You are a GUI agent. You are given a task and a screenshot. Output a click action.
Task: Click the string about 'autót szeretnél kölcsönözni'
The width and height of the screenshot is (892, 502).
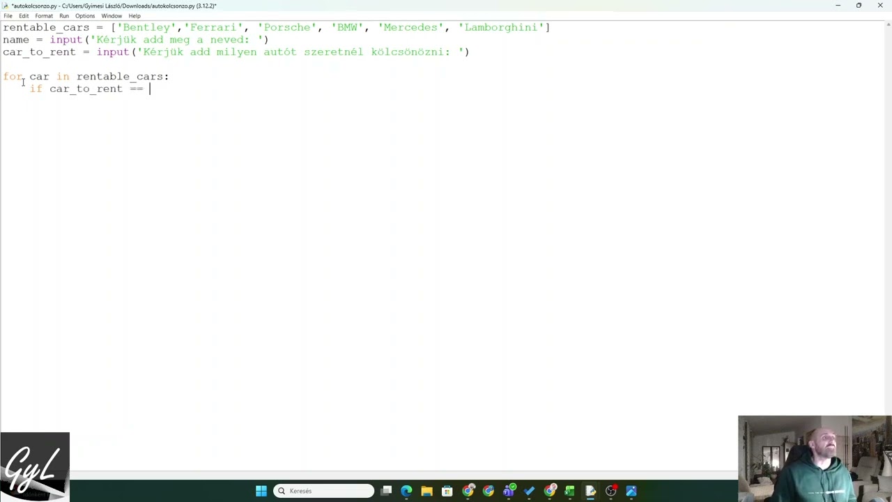coord(301,52)
